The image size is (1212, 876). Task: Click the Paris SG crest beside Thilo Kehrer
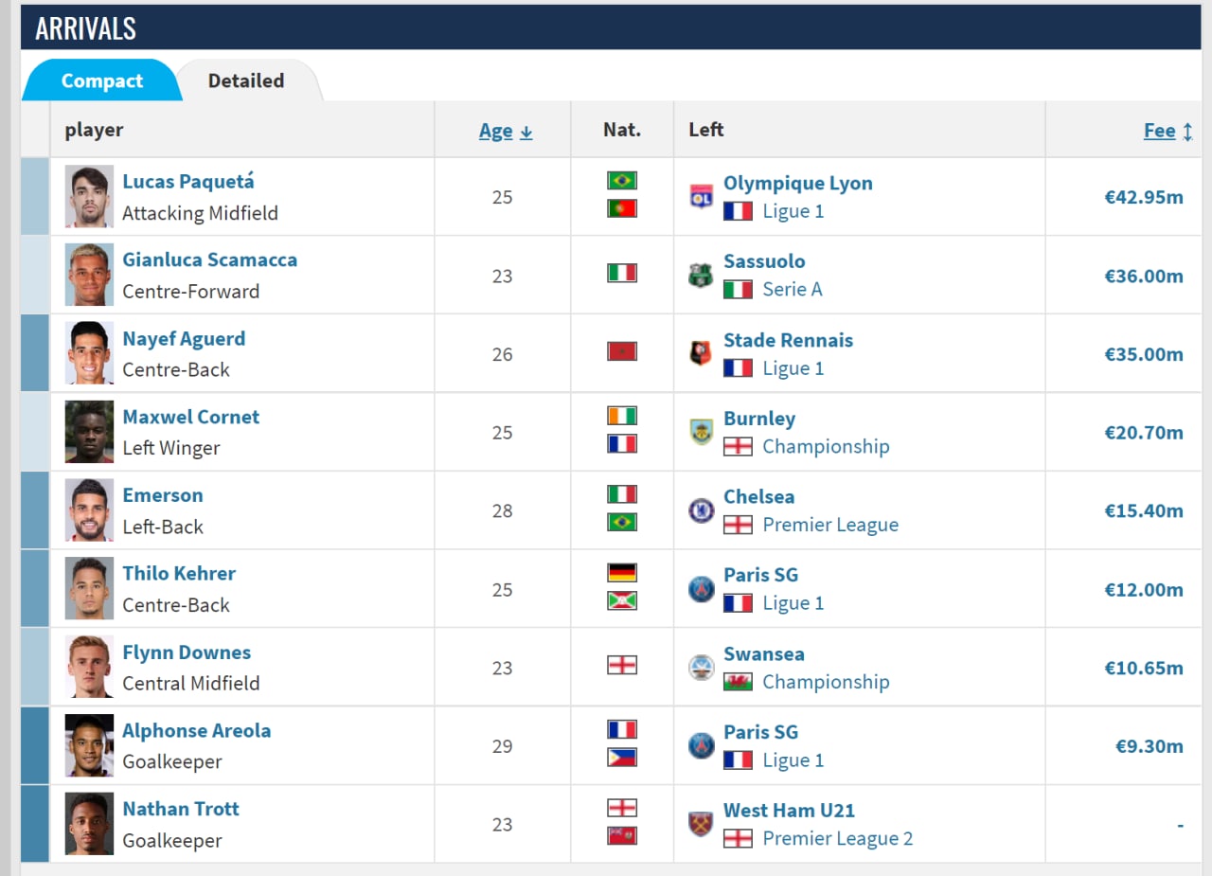point(701,589)
